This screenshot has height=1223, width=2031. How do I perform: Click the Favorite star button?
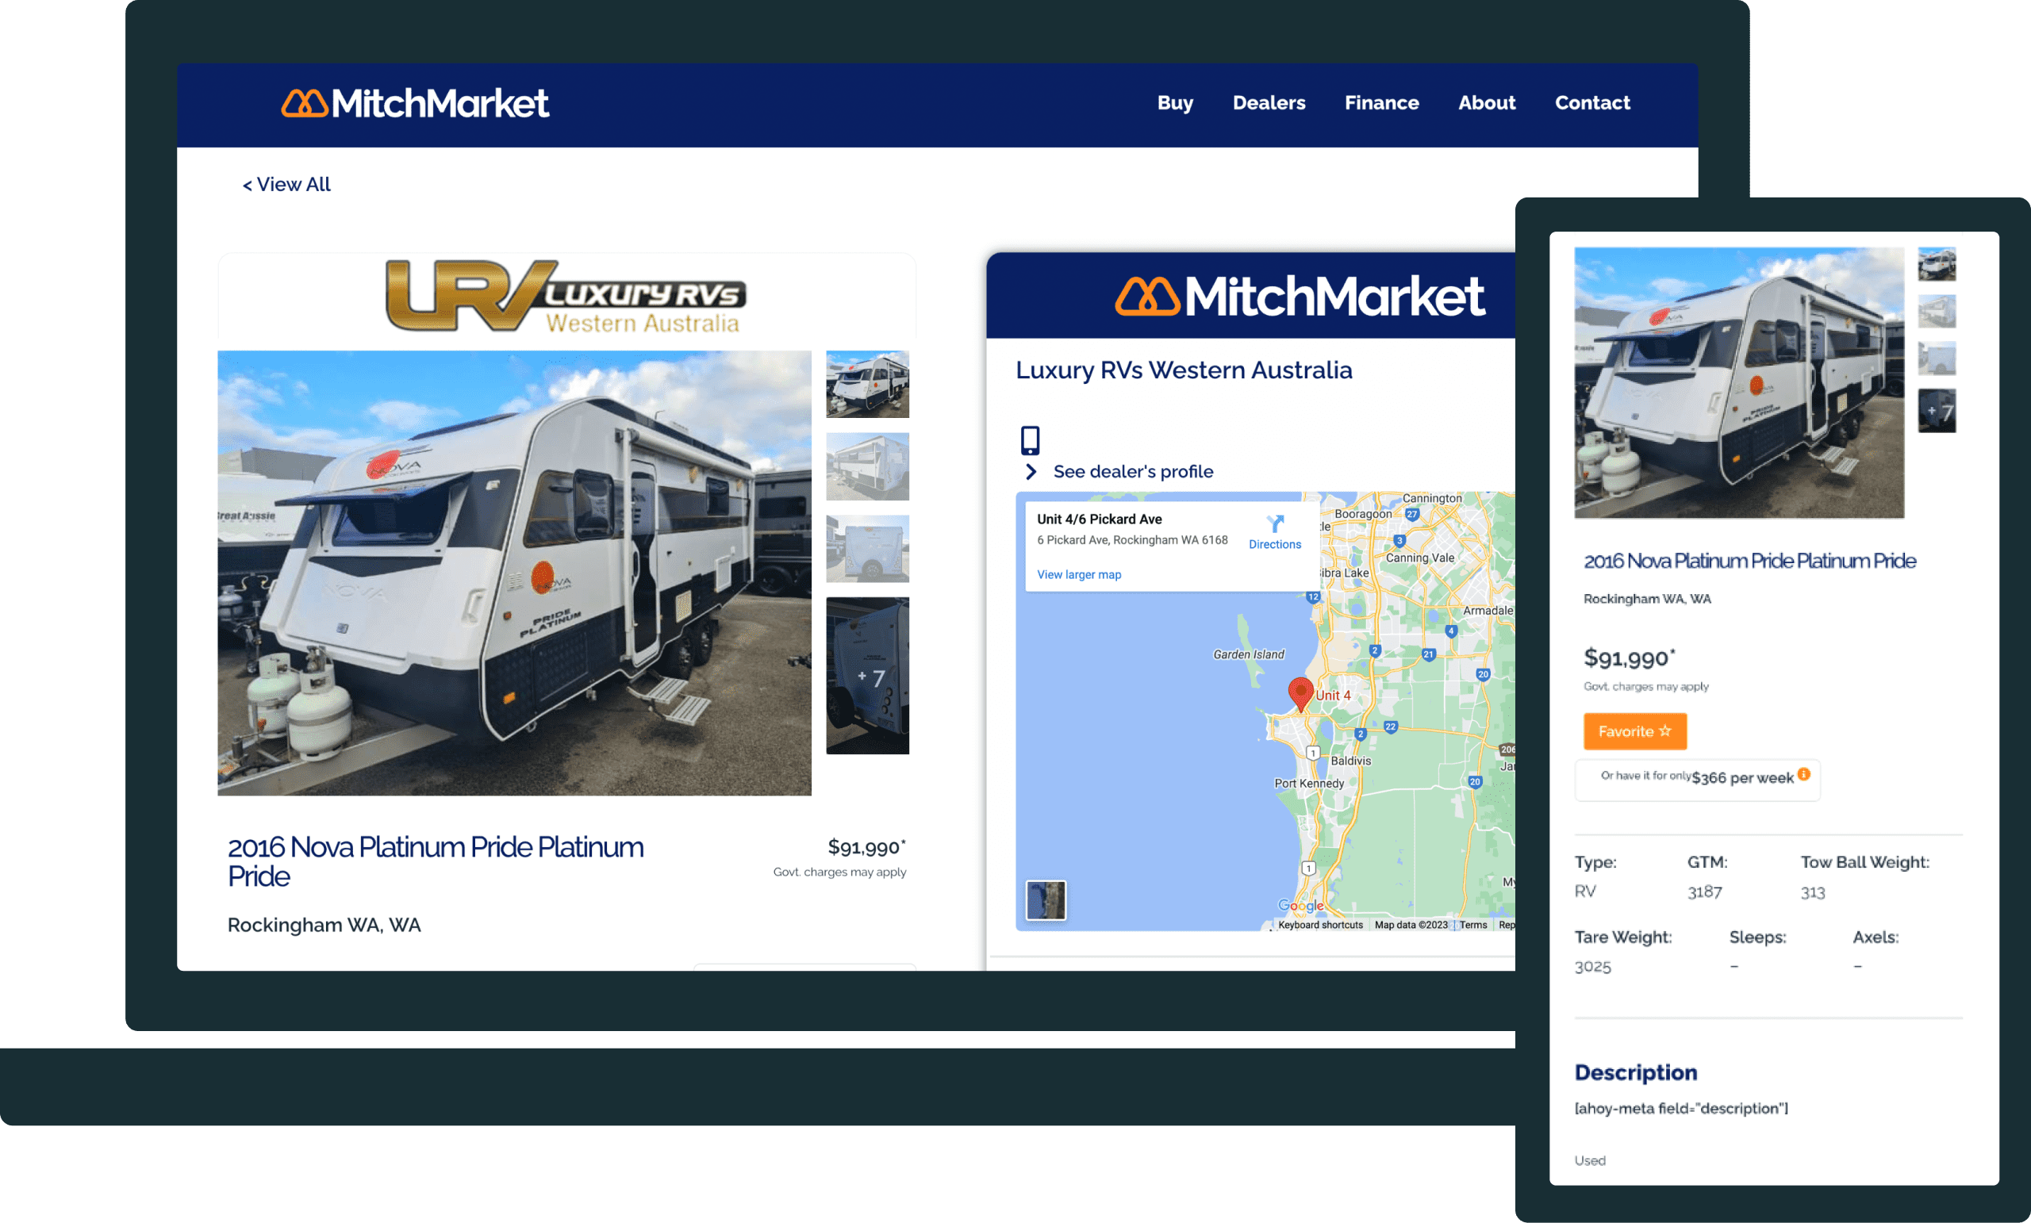(x=1634, y=731)
